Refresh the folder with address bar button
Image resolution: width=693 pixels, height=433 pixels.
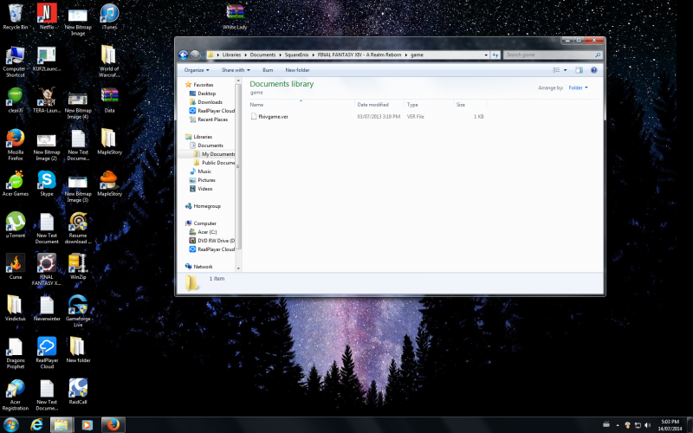tap(495, 55)
